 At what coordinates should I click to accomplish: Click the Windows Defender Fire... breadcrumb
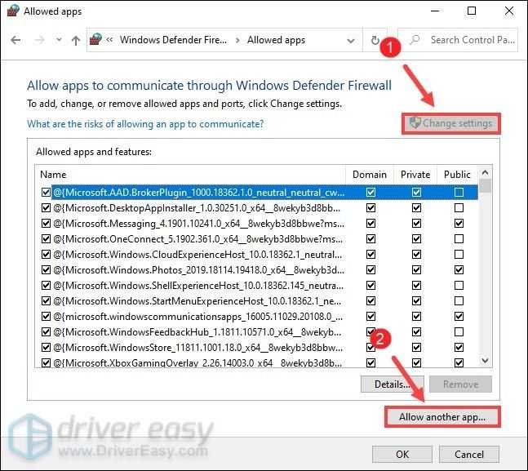click(173, 40)
